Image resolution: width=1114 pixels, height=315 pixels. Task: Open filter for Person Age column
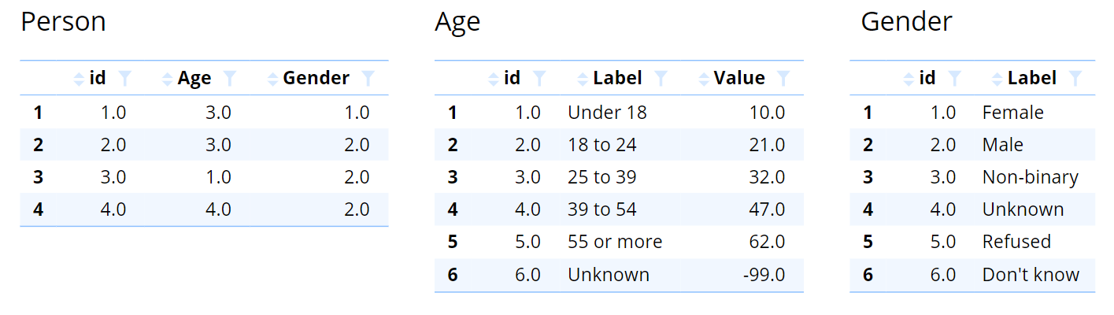tap(230, 78)
